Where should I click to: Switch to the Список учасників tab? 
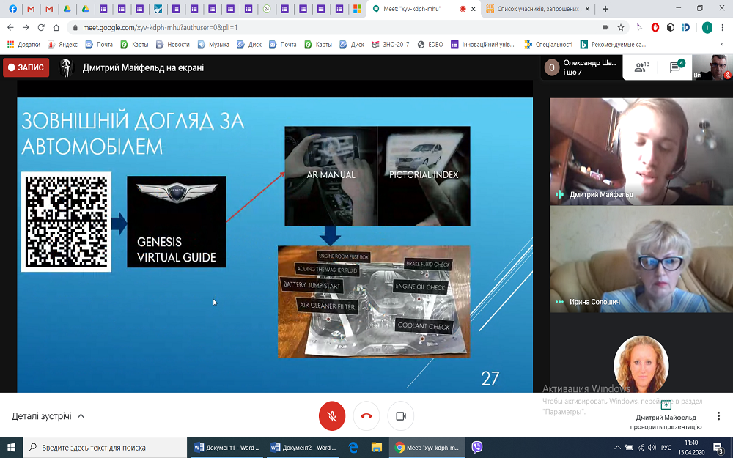click(535, 9)
